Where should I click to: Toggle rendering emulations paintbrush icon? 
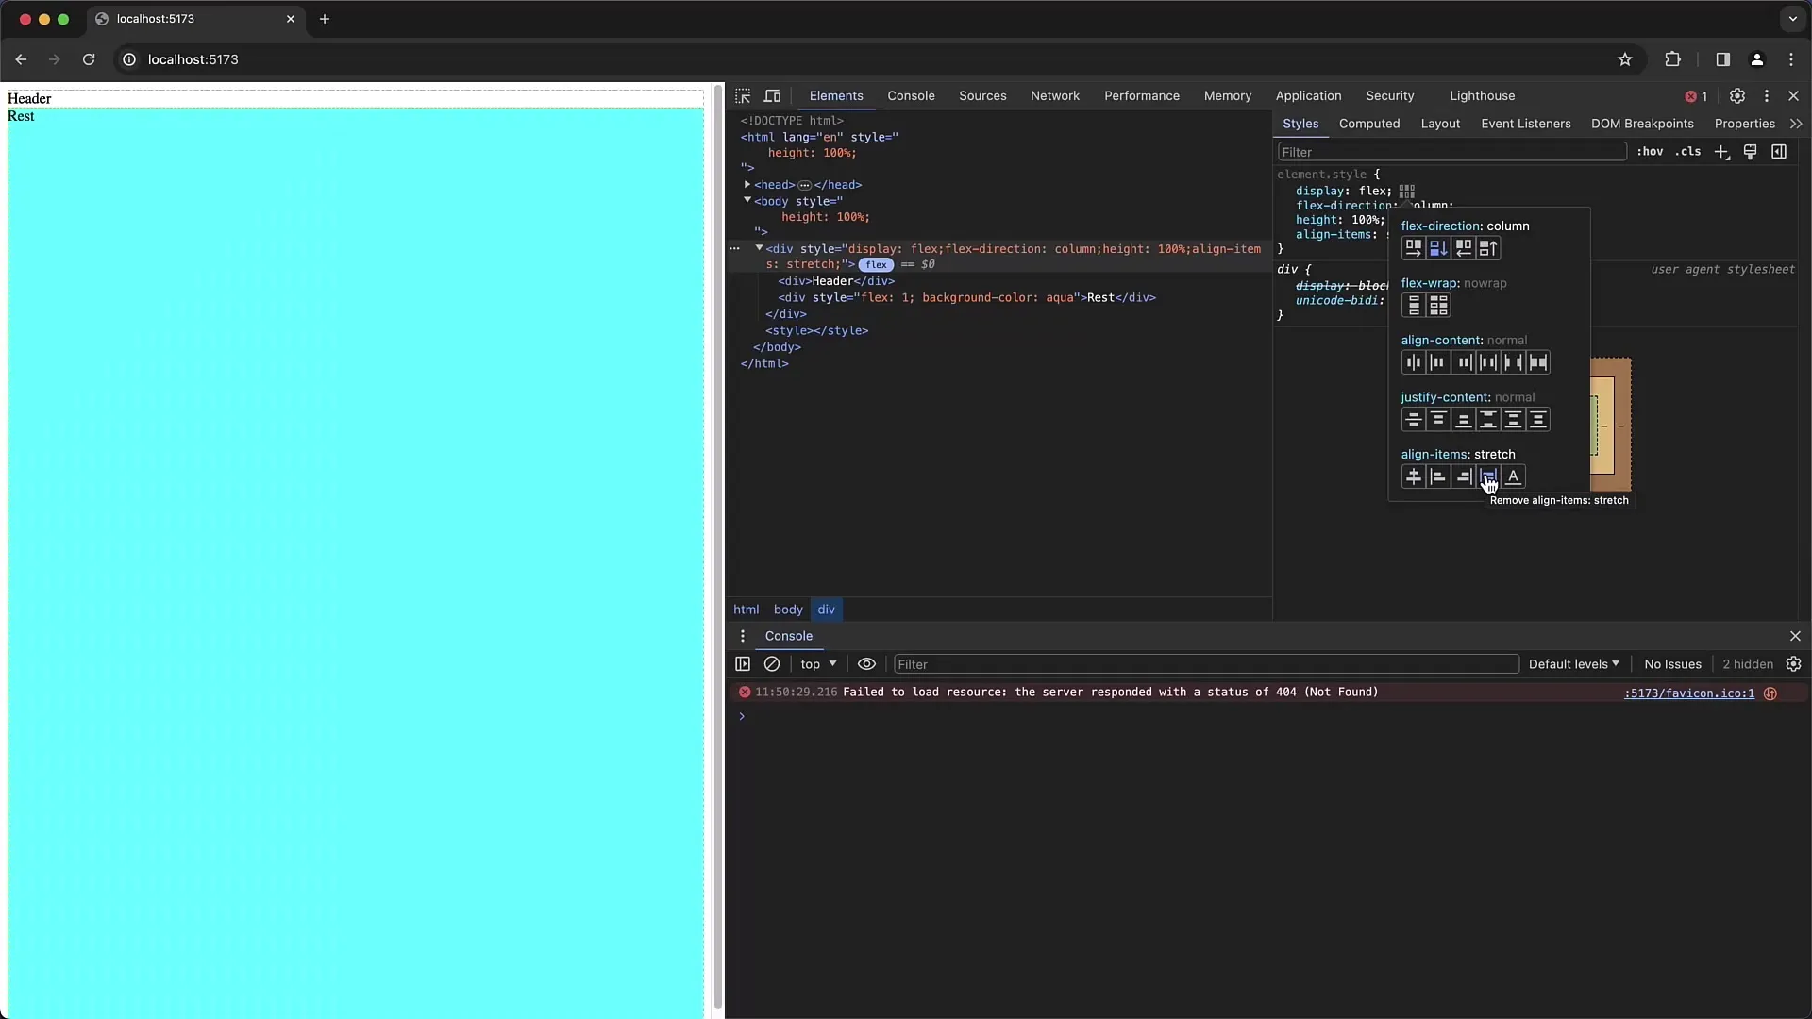pos(1750,152)
